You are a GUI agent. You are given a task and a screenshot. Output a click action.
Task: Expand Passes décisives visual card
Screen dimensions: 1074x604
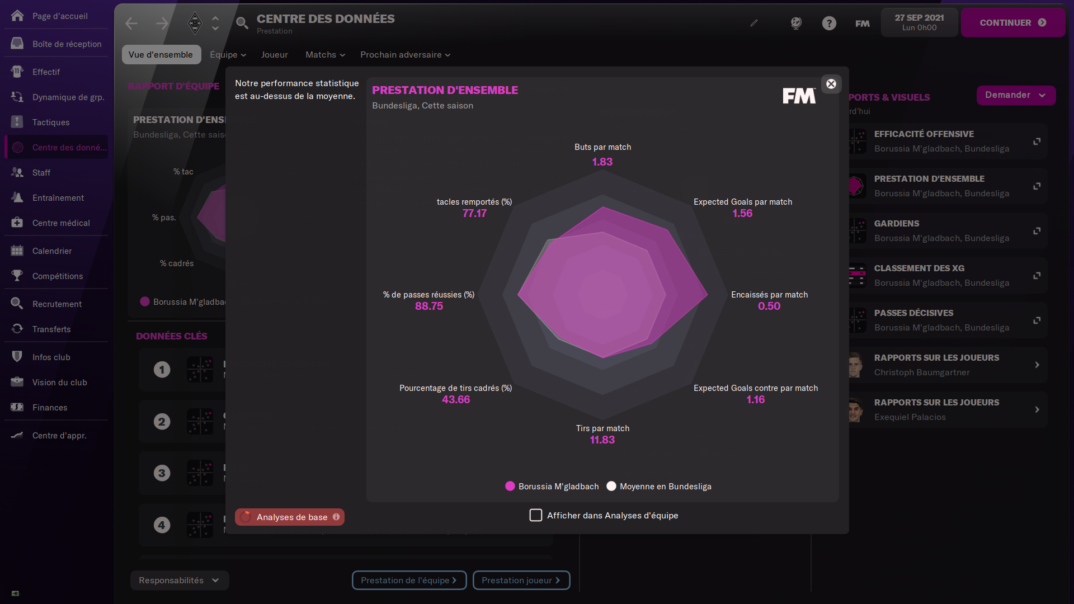1037,320
